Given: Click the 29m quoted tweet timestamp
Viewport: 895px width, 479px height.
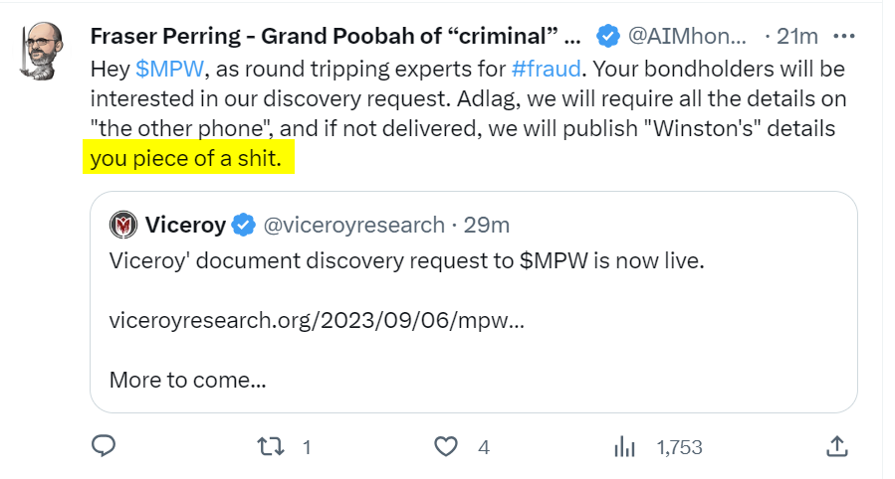Looking at the screenshot, I should click(x=487, y=225).
